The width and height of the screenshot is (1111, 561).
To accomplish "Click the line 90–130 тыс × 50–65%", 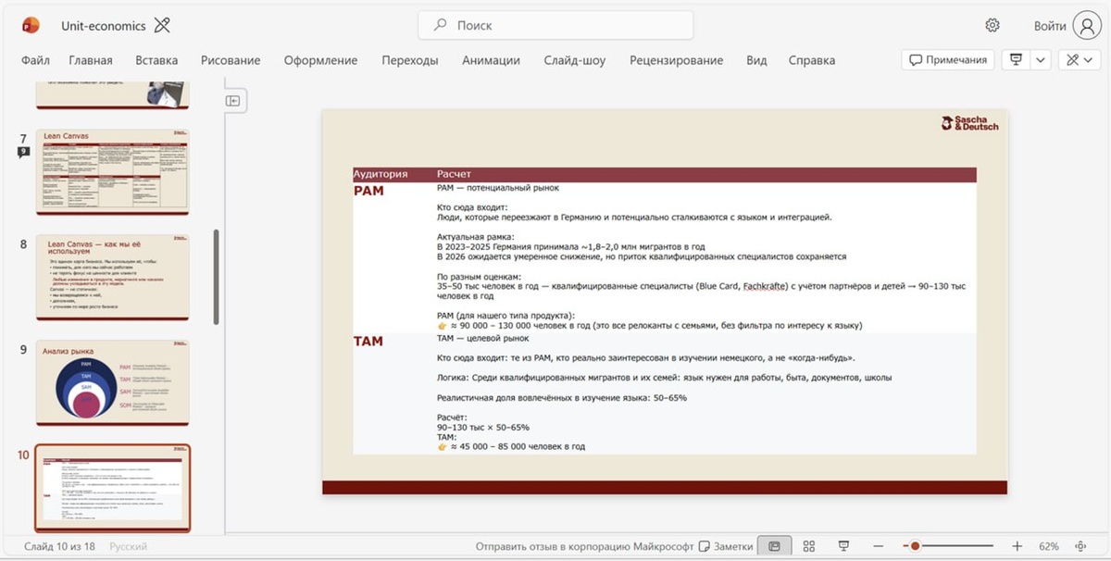I will pos(482,428).
